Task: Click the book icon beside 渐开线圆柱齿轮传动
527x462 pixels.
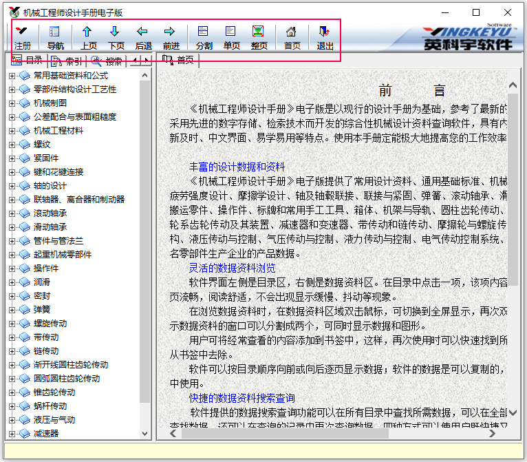Action: (x=25, y=365)
